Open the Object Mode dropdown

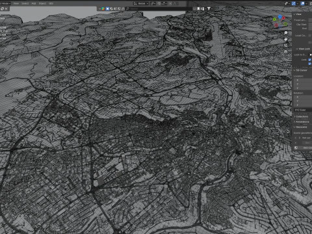point(5,3)
